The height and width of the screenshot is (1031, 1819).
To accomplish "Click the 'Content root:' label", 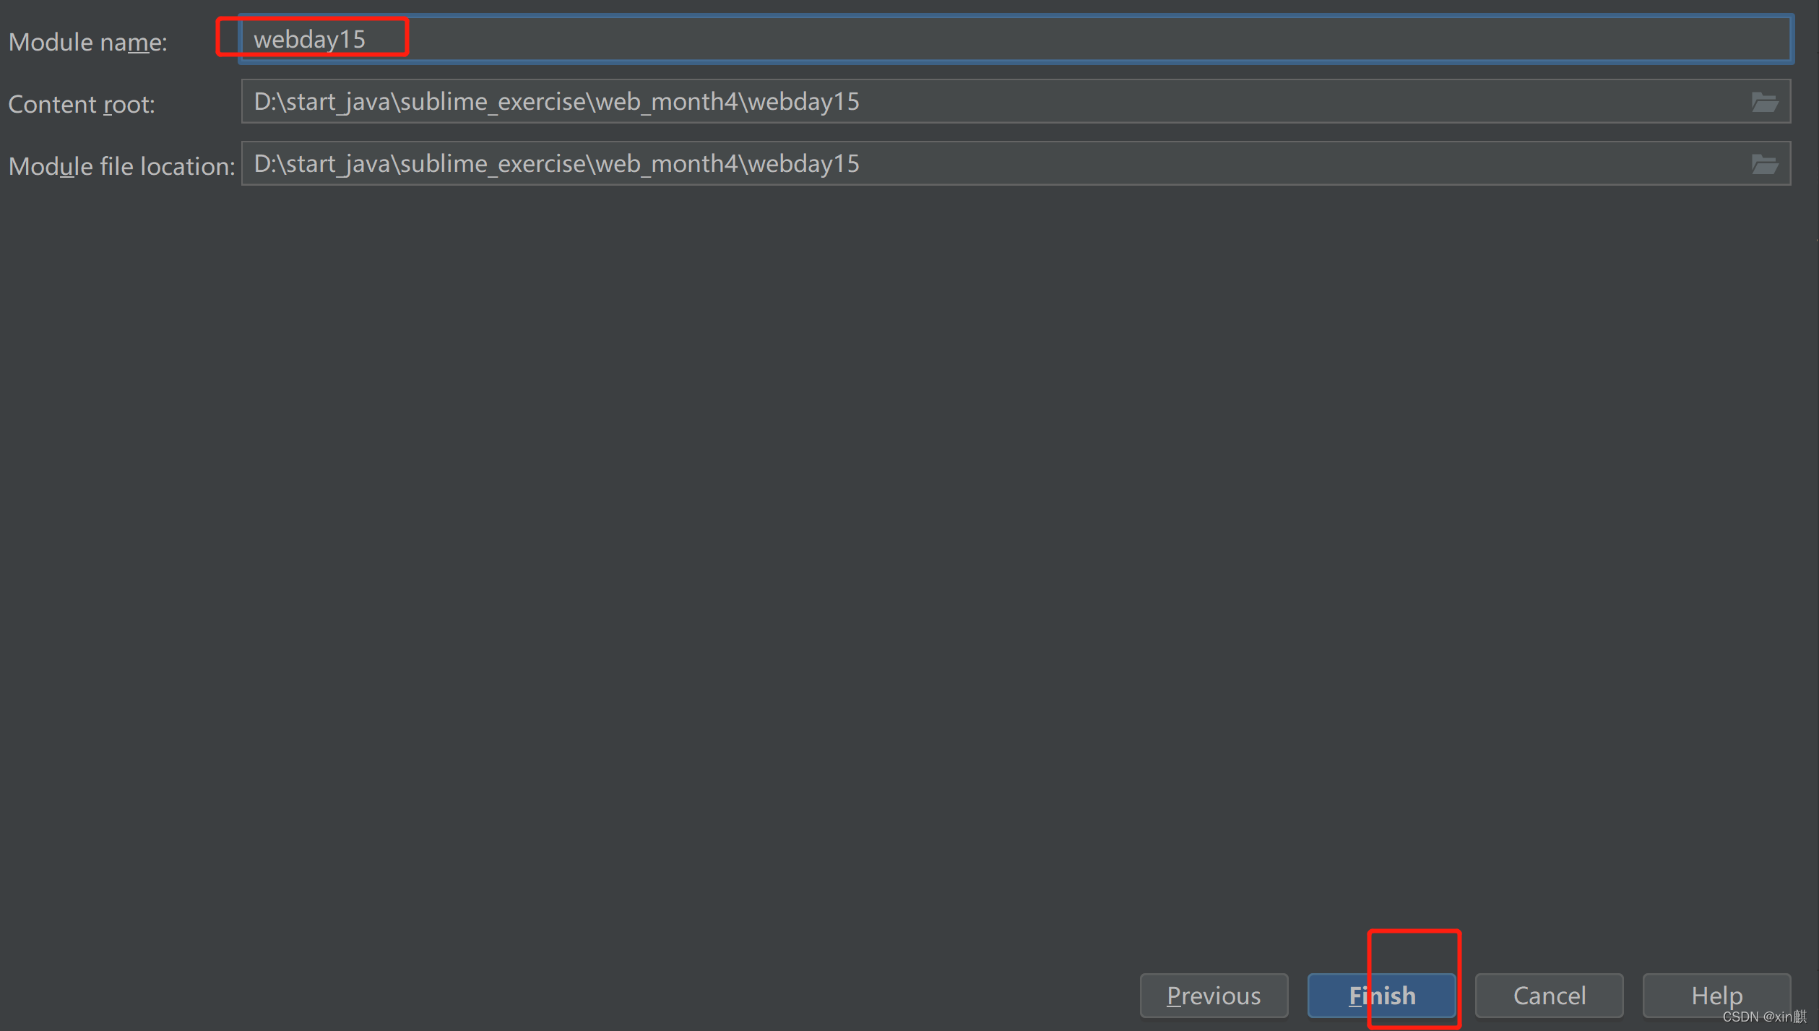I will pyautogui.click(x=82, y=104).
